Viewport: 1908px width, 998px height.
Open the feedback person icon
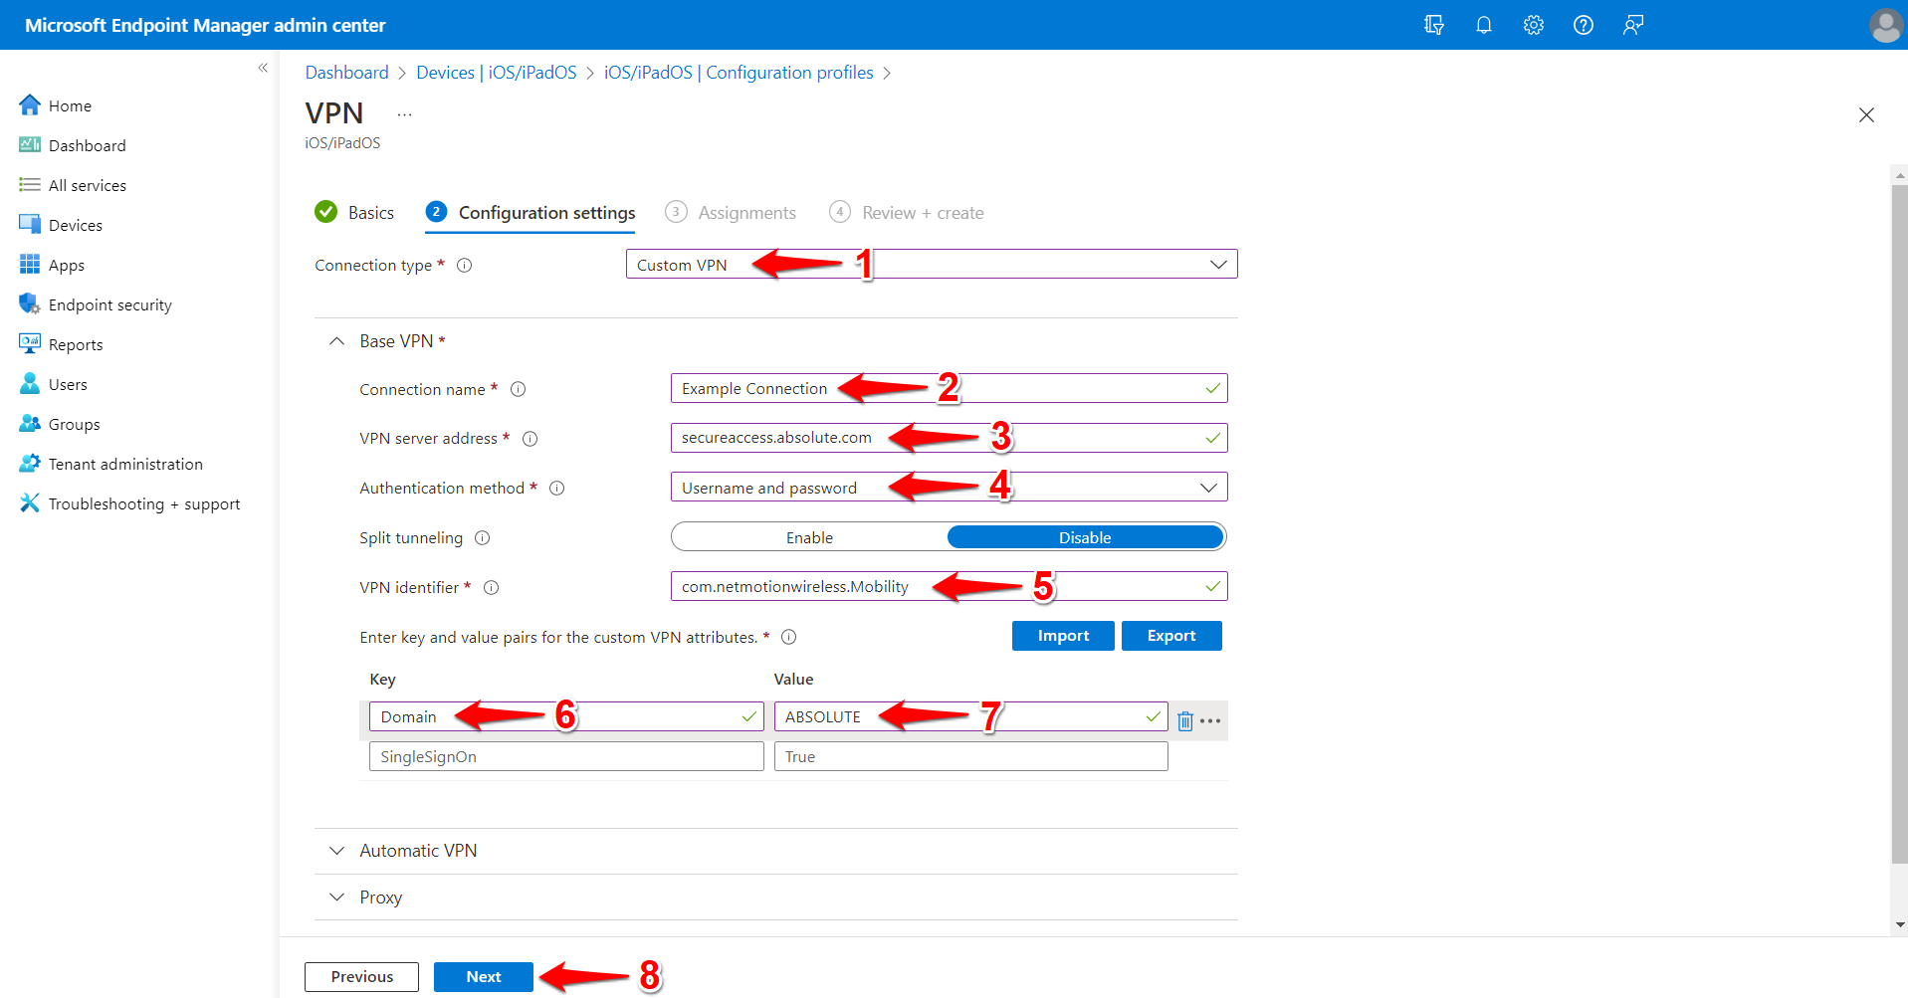click(x=1632, y=25)
